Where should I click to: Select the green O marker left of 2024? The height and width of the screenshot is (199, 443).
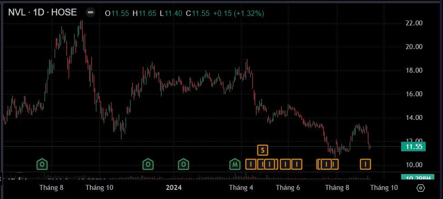(x=148, y=164)
